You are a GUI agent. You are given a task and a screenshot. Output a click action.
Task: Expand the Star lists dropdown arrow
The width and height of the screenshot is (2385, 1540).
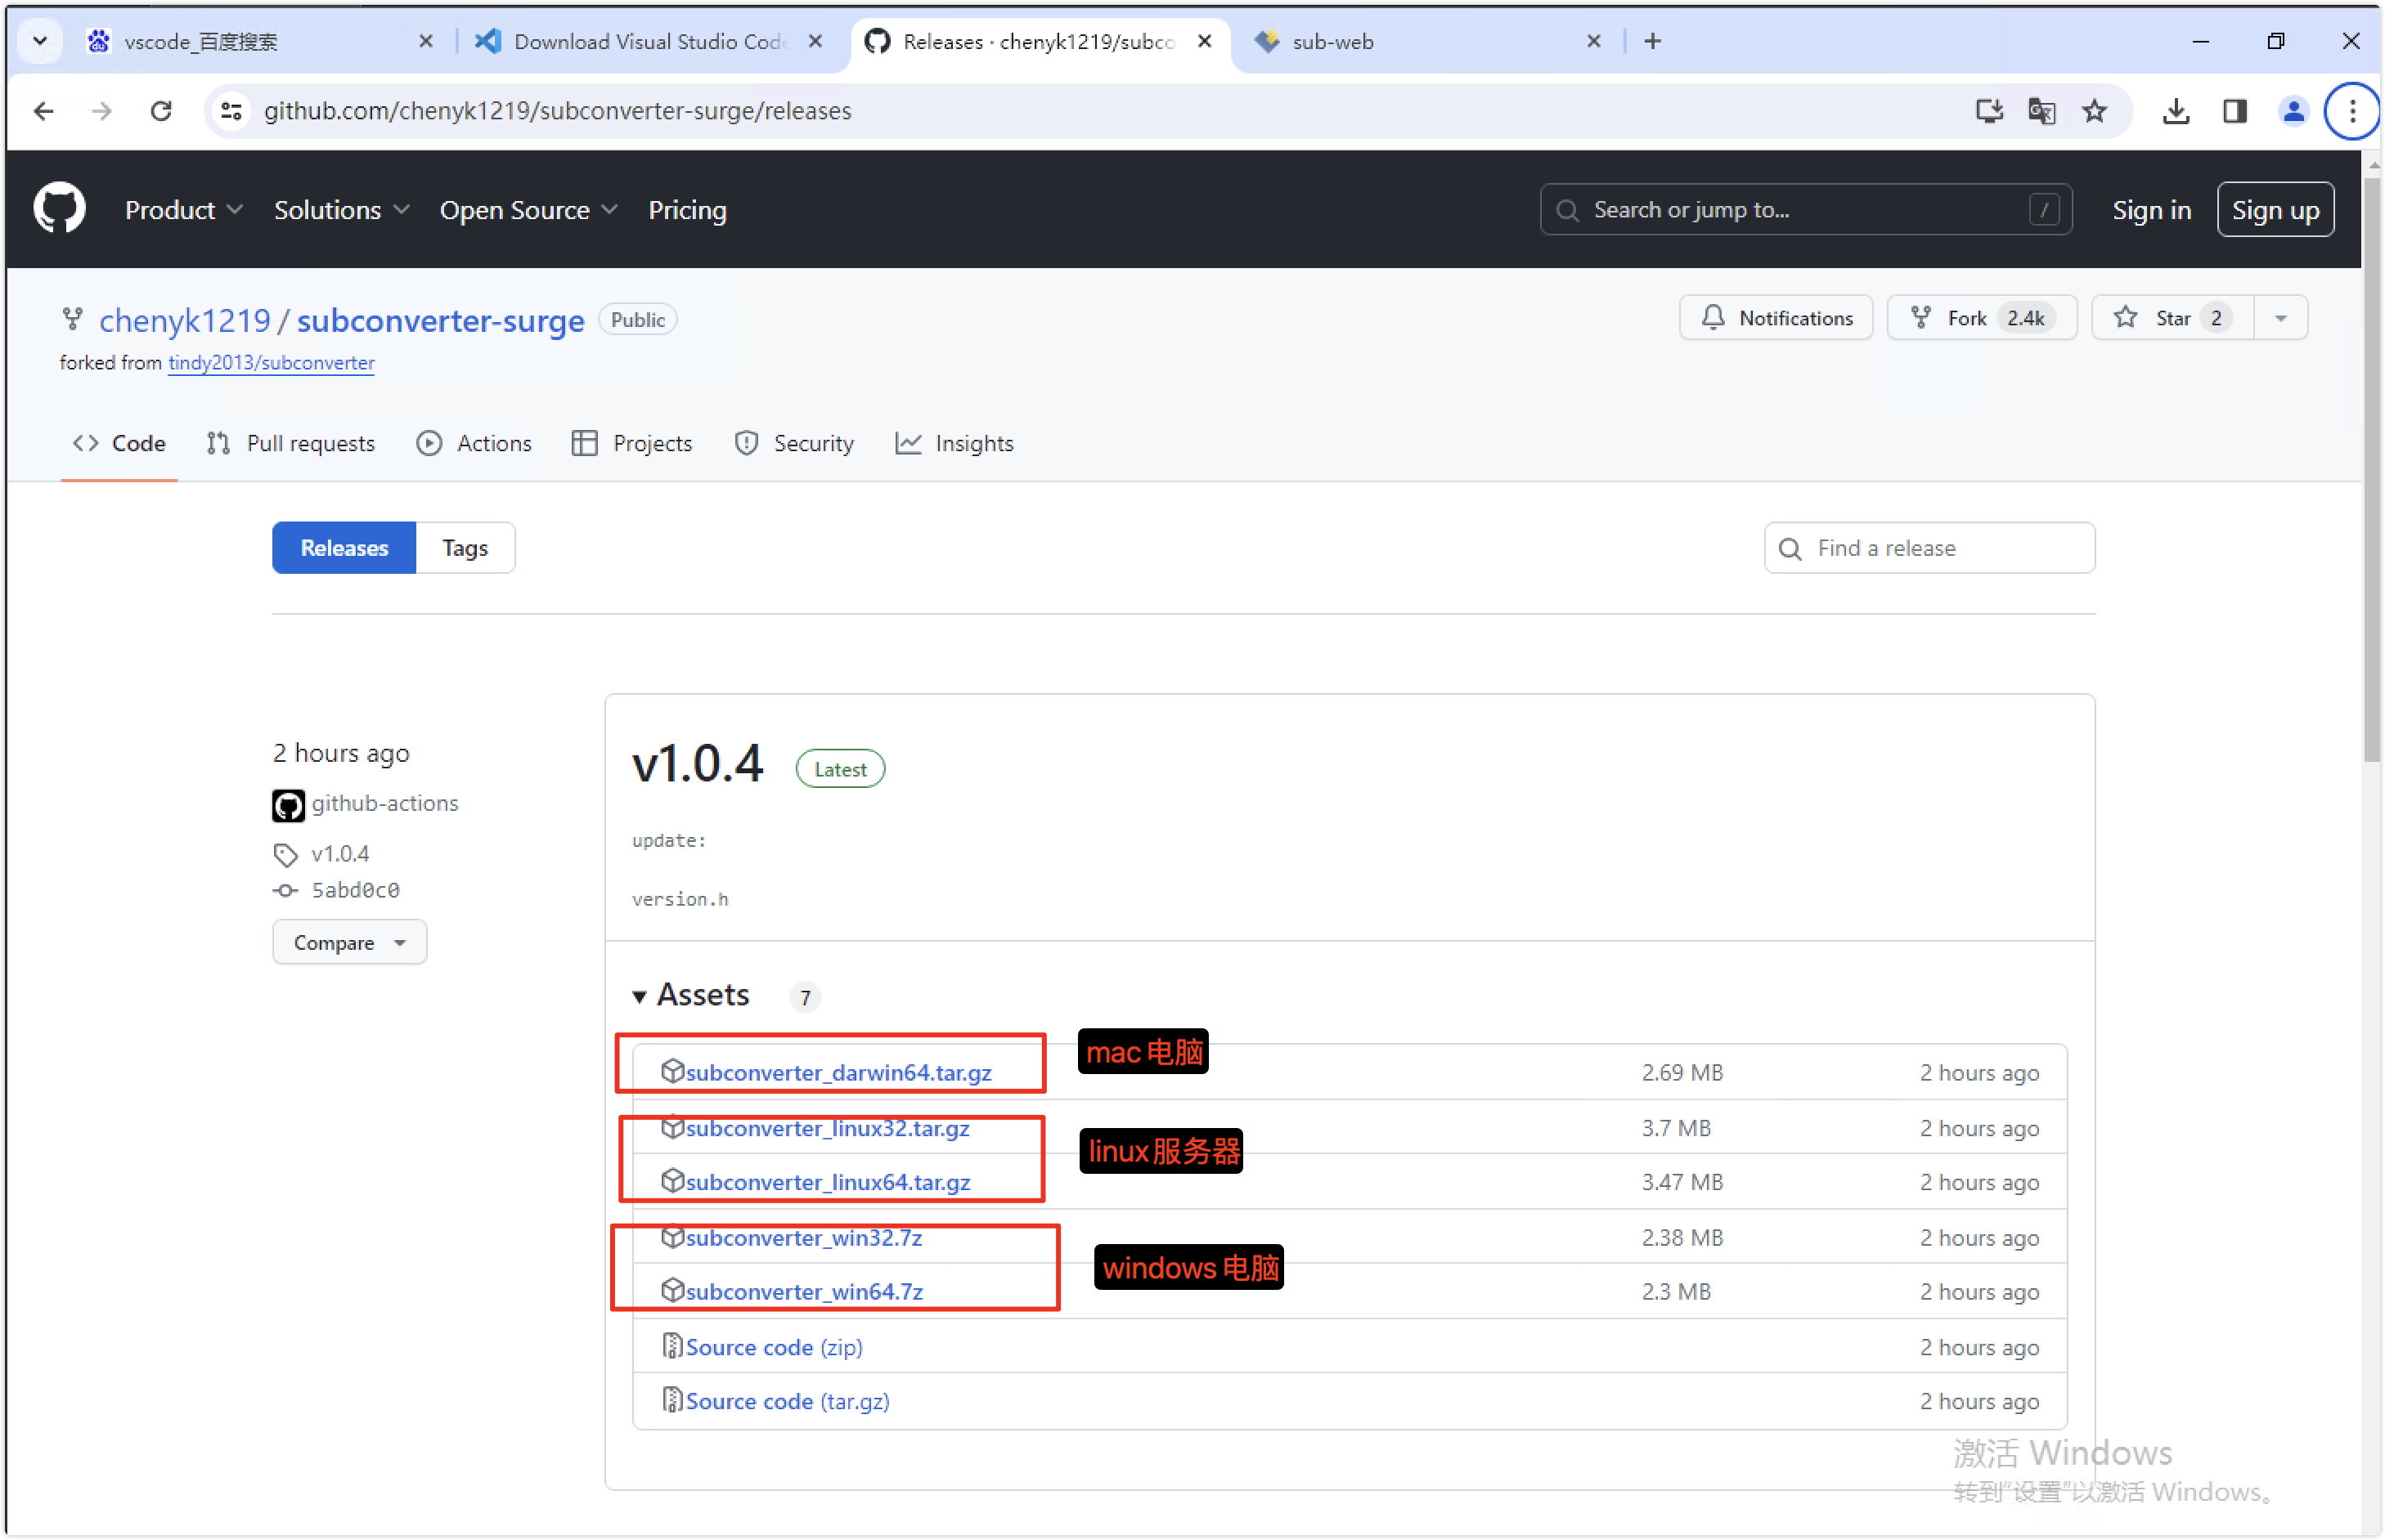point(2280,318)
